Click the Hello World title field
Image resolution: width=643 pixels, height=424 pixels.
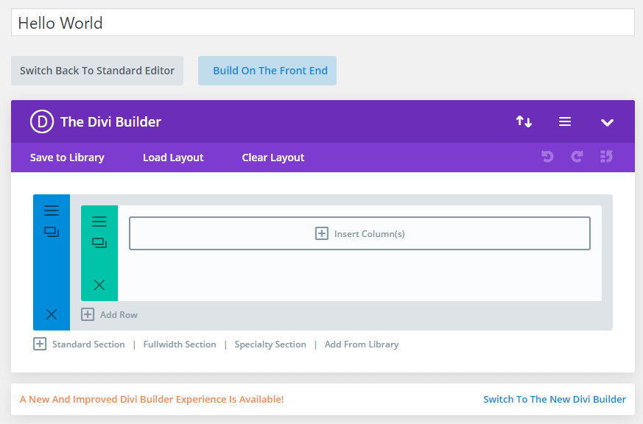(322, 23)
